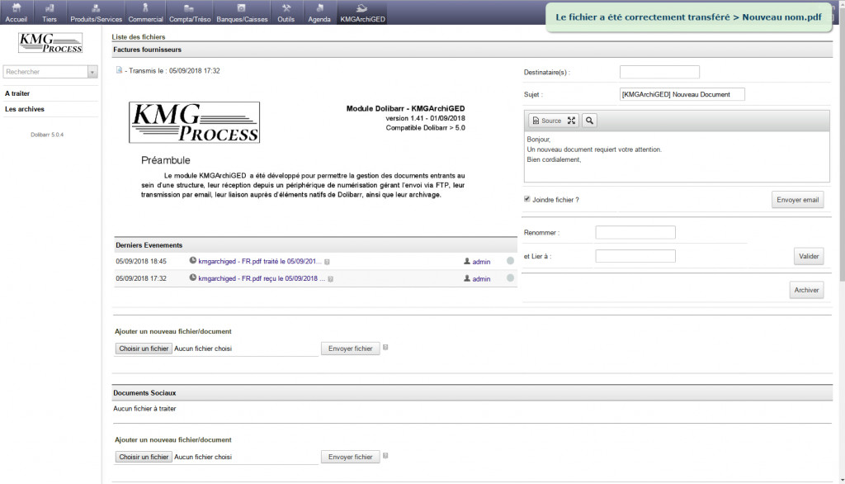
Task: Click the Envoyer email button
Action: pos(798,200)
